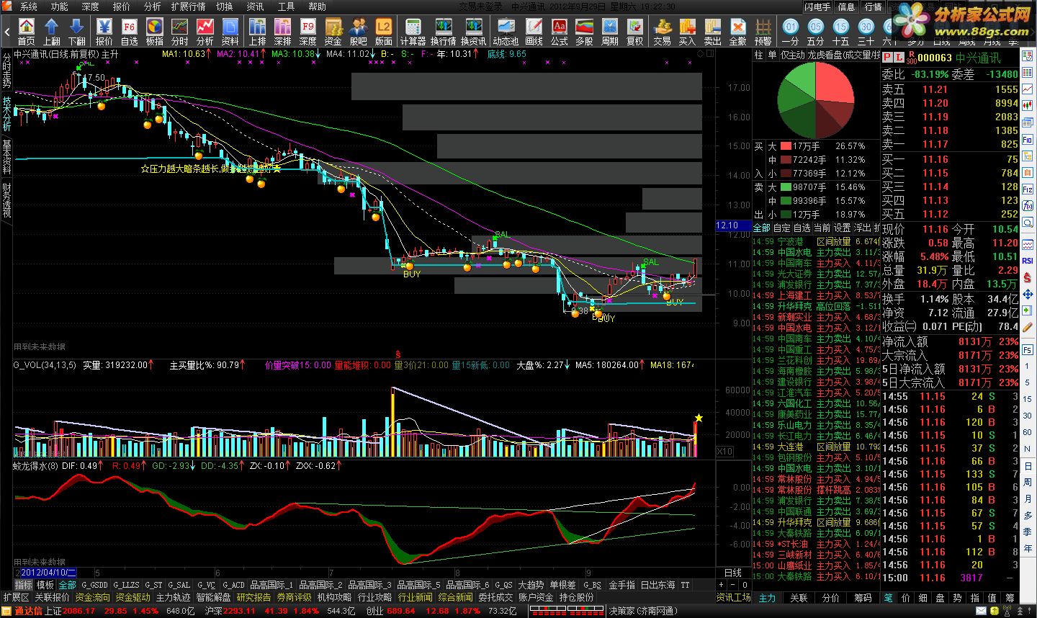The width and height of the screenshot is (1037, 618).
Task: Collapse toolbar with left chevron arrow
Action: (x=7, y=32)
